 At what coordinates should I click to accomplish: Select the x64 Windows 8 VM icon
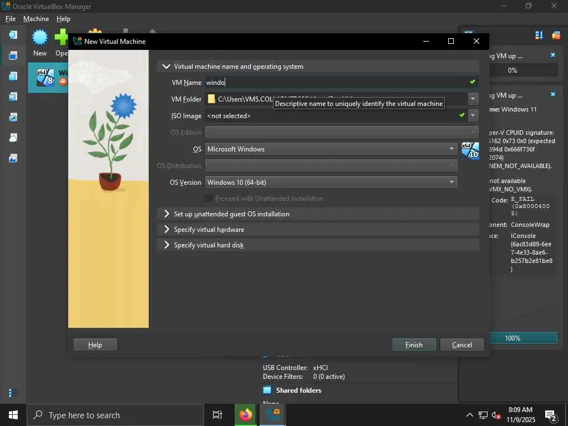(x=45, y=77)
